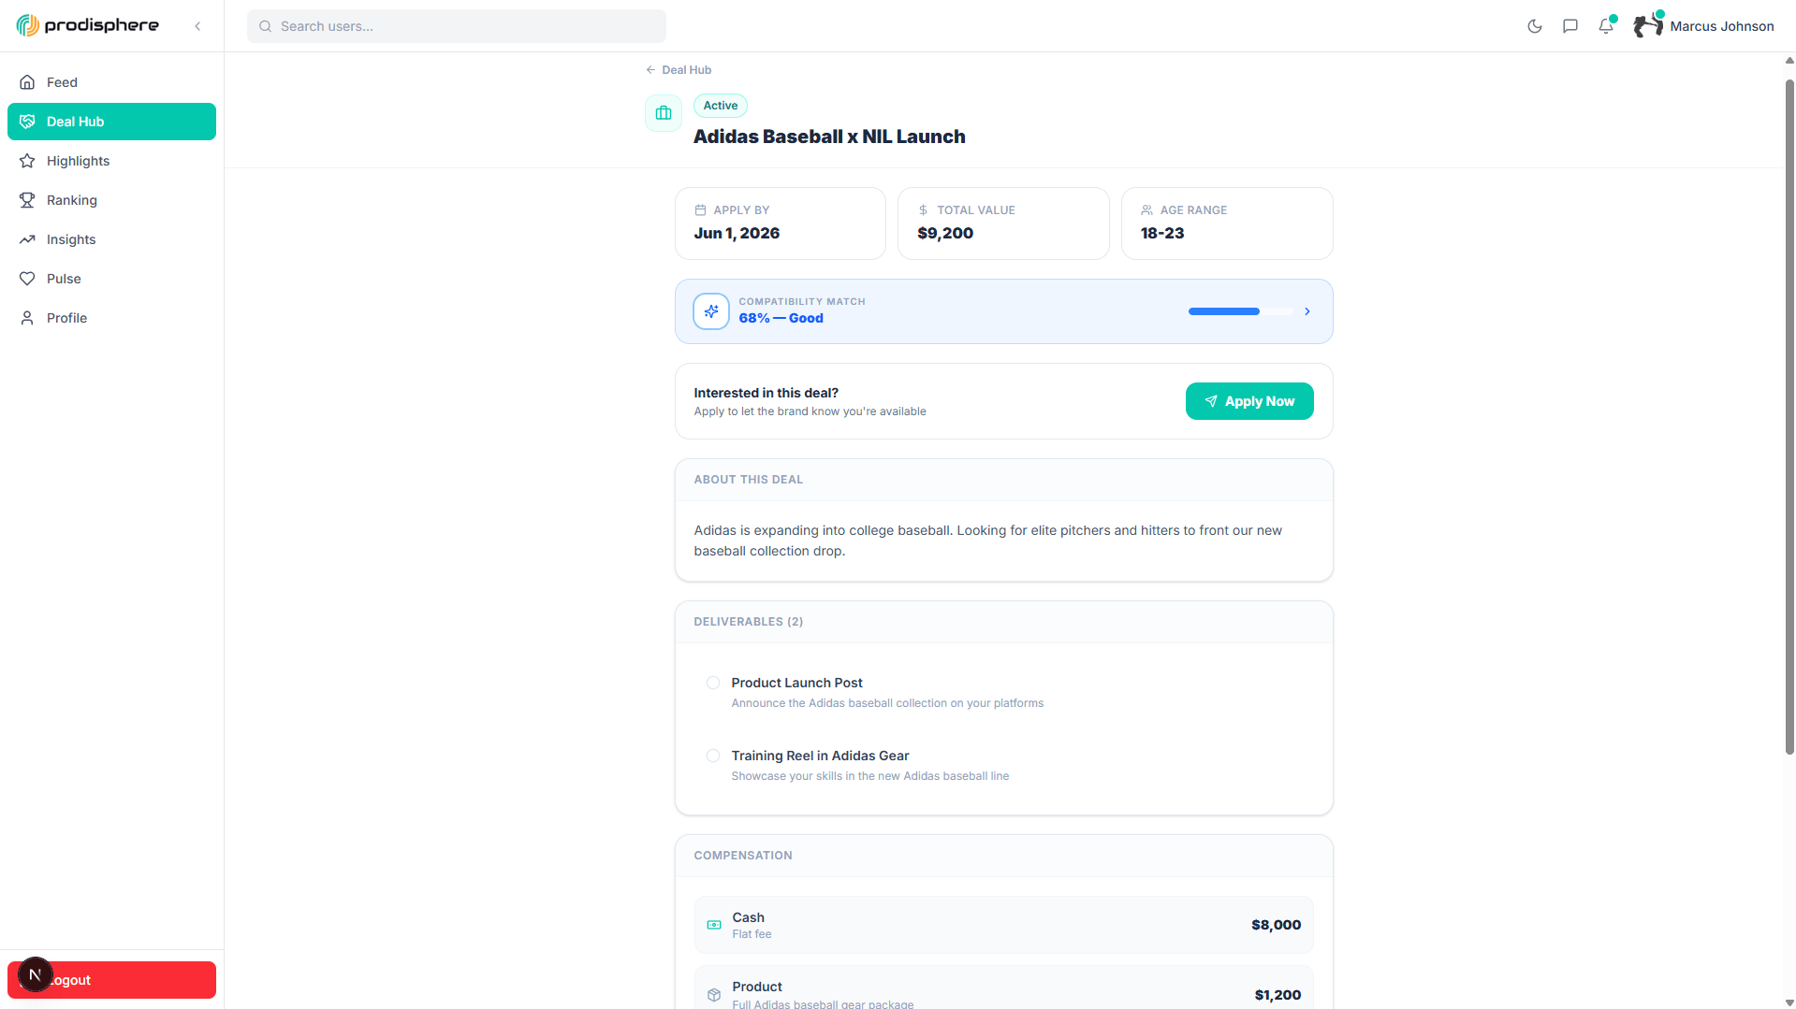Mark Training Reel in Adidas Gear complete
This screenshot has height=1009, width=1796.
coord(713,756)
